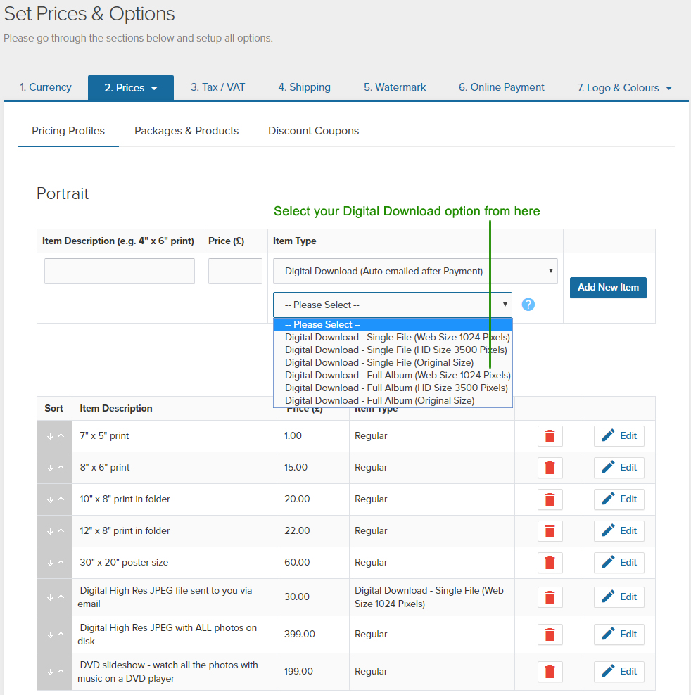Screen dimensions: 691x695
Task: Move 12" x 8" print up
Action: [61, 531]
